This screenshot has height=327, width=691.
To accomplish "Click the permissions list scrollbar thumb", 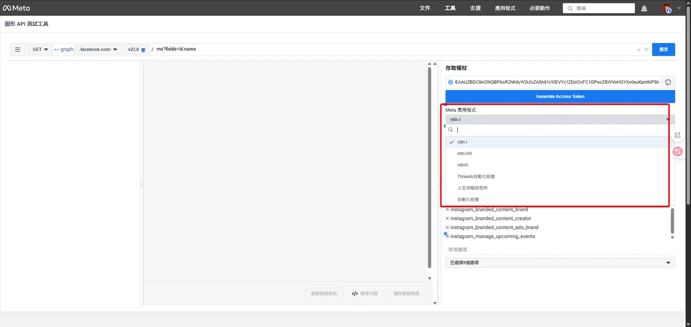I will click(672, 221).
